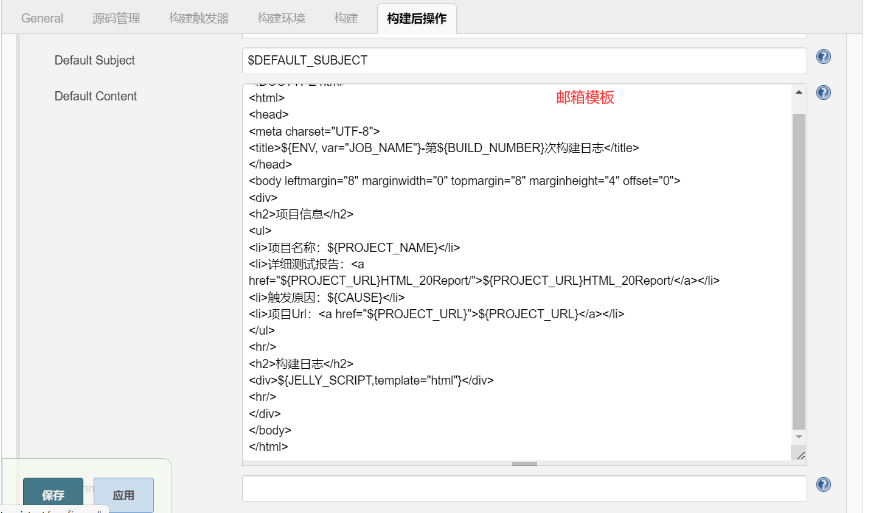Click the <ul> line
879x513 pixels.
click(260, 231)
